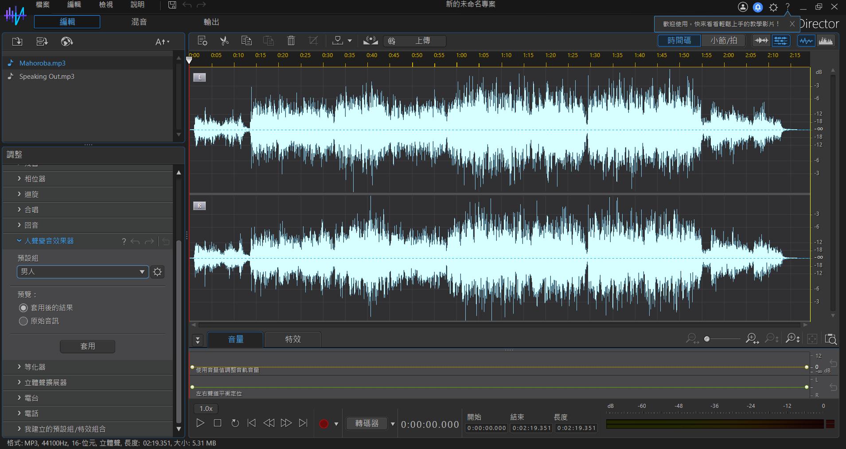Switch to waveform view icon

[x=805, y=40]
